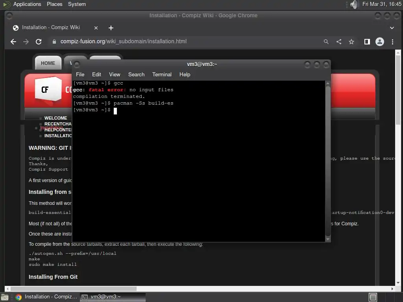The width and height of the screenshot is (403, 302).
Task: Click Chrome back arrow button
Action: tap(13, 42)
